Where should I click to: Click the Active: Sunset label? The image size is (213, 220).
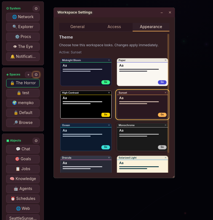click(x=70, y=52)
